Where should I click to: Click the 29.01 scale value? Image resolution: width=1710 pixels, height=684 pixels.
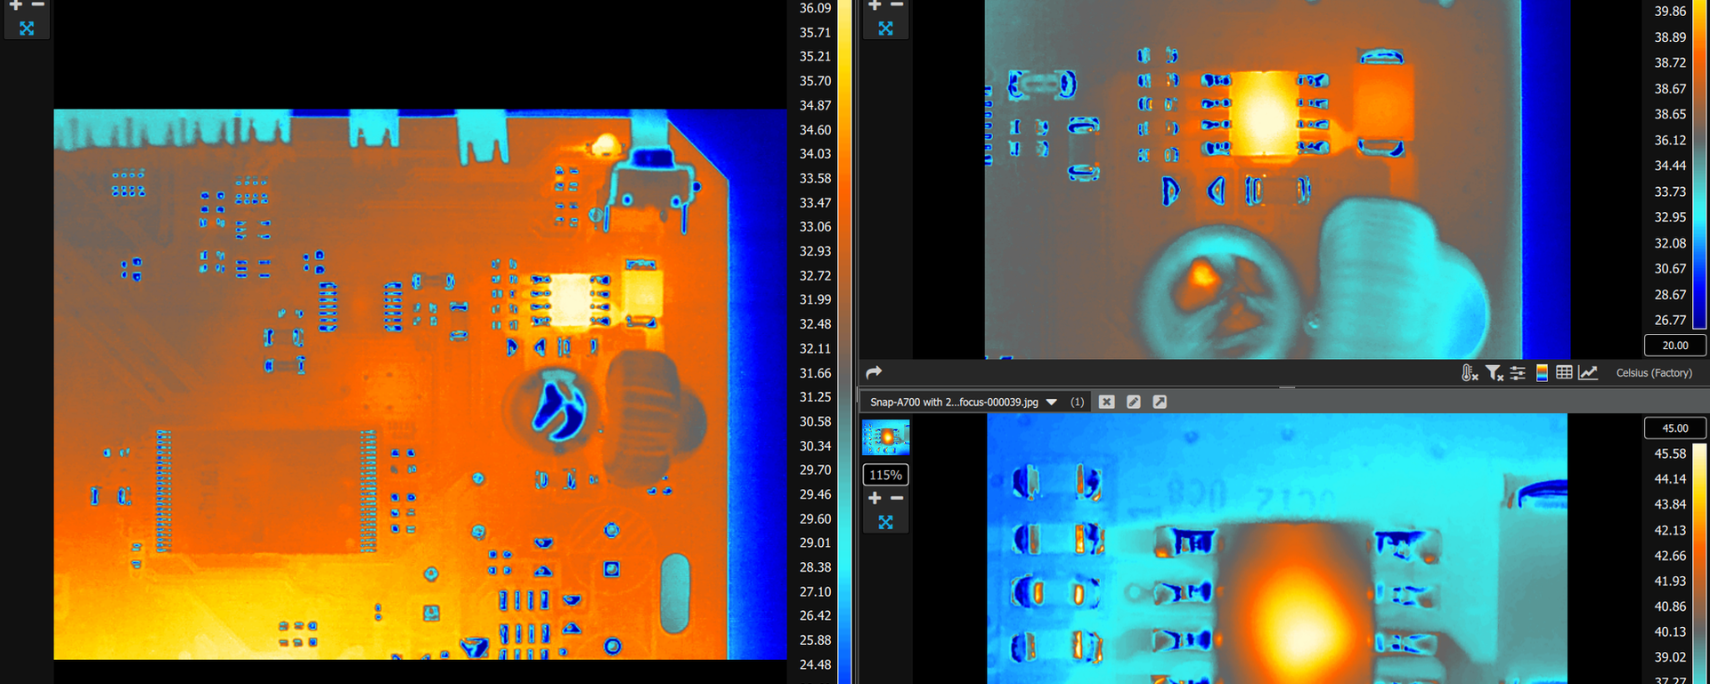815,542
